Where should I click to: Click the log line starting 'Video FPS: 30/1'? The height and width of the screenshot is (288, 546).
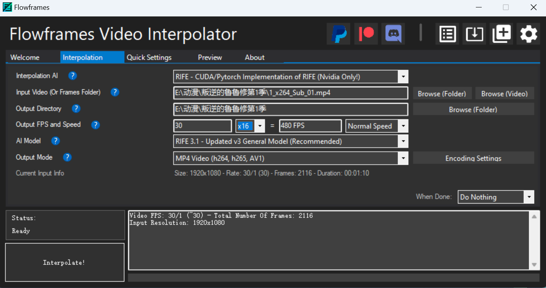pyautogui.click(x=221, y=216)
